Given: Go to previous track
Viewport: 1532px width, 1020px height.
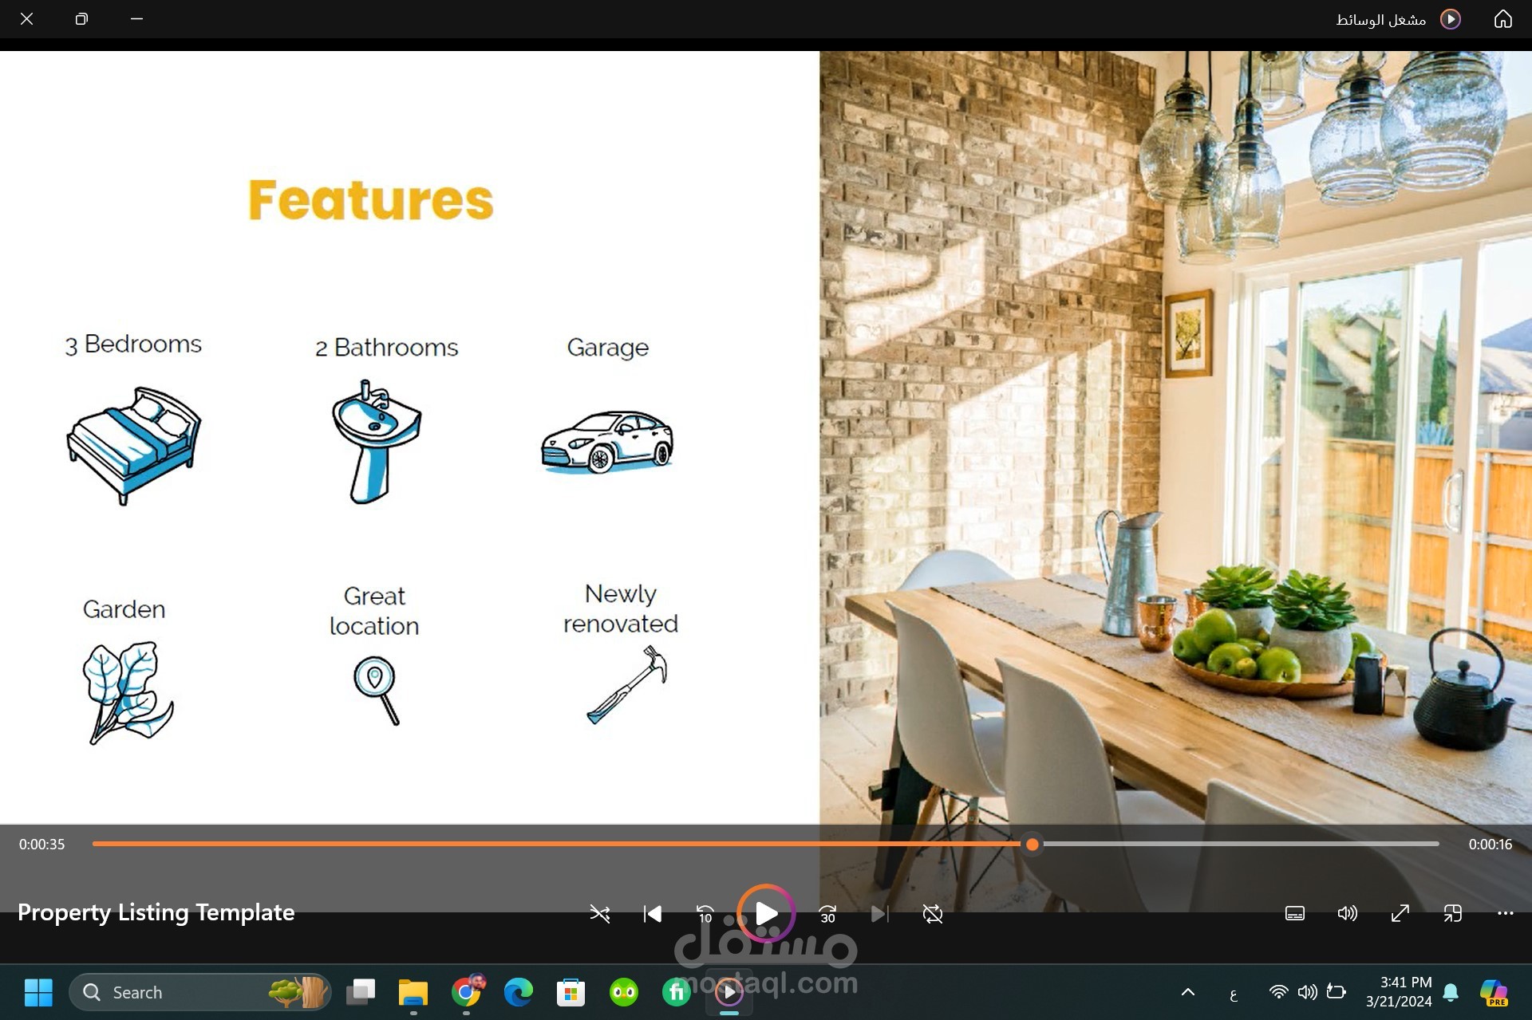Looking at the screenshot, I should (652, 914).
